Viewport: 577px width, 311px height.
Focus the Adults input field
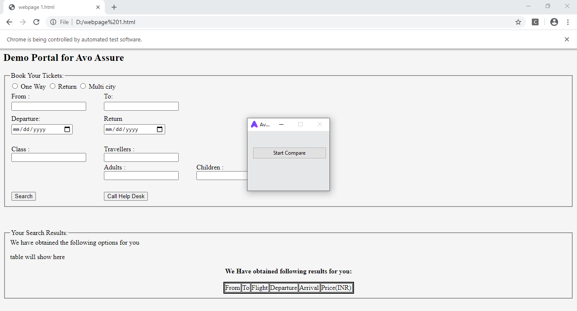click(141, 175)
